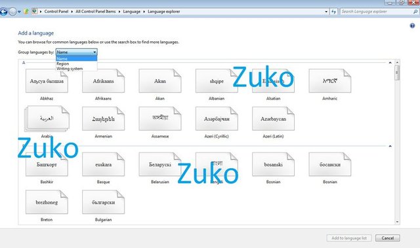
Task: Collapse the A language group
Action: click(390, 63)
